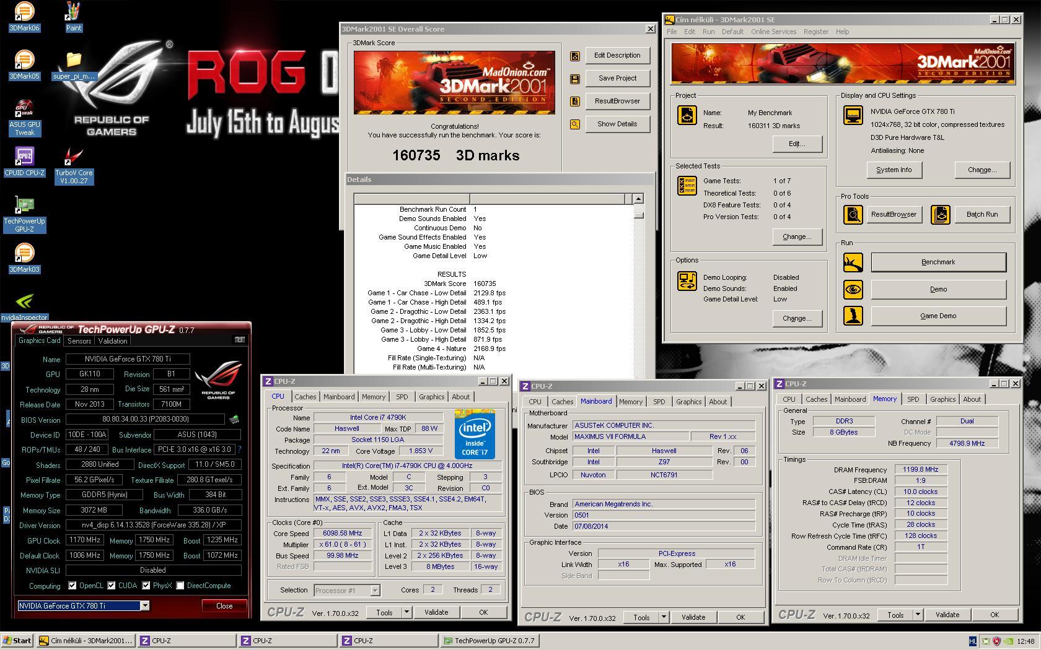Click the GPU-Z BIOS save chip icon

click(x=234, y=419)
